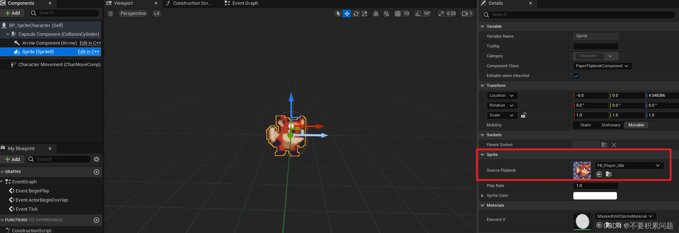
Task: Activate the translate (move) tool
Action: [x=347, y=14]
